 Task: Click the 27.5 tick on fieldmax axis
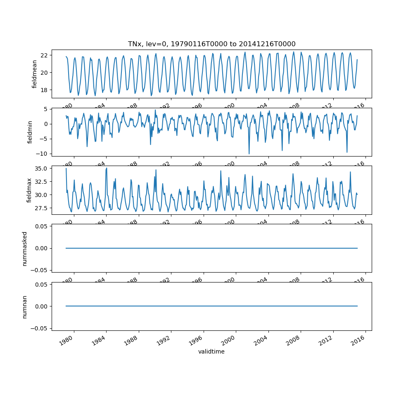point(42,208)
